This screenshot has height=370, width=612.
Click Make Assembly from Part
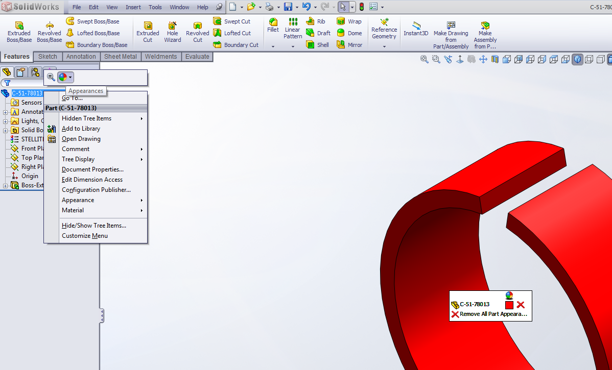click(485, 35)
